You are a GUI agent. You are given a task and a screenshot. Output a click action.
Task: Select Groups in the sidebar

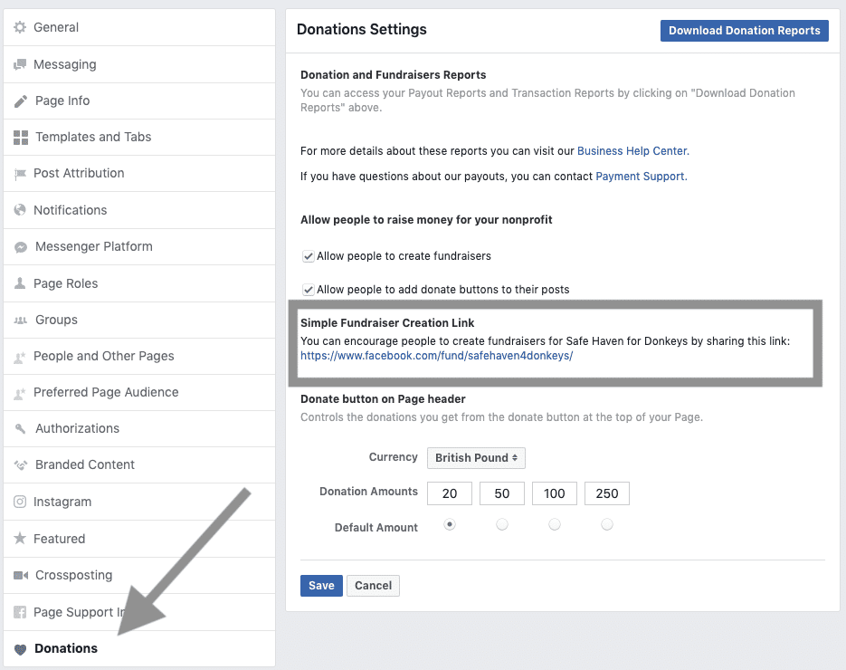point(139,321)
